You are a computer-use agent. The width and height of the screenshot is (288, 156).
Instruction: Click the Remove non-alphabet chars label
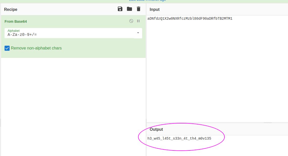36,48
